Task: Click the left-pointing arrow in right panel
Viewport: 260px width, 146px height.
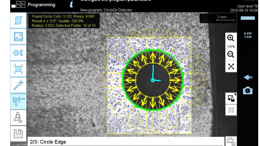Action: 248,78
